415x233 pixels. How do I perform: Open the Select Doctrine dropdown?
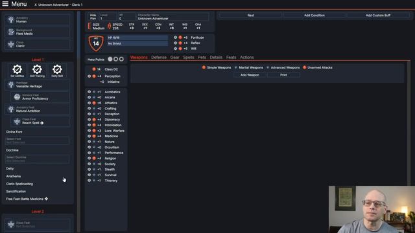(x=38, y=159)
